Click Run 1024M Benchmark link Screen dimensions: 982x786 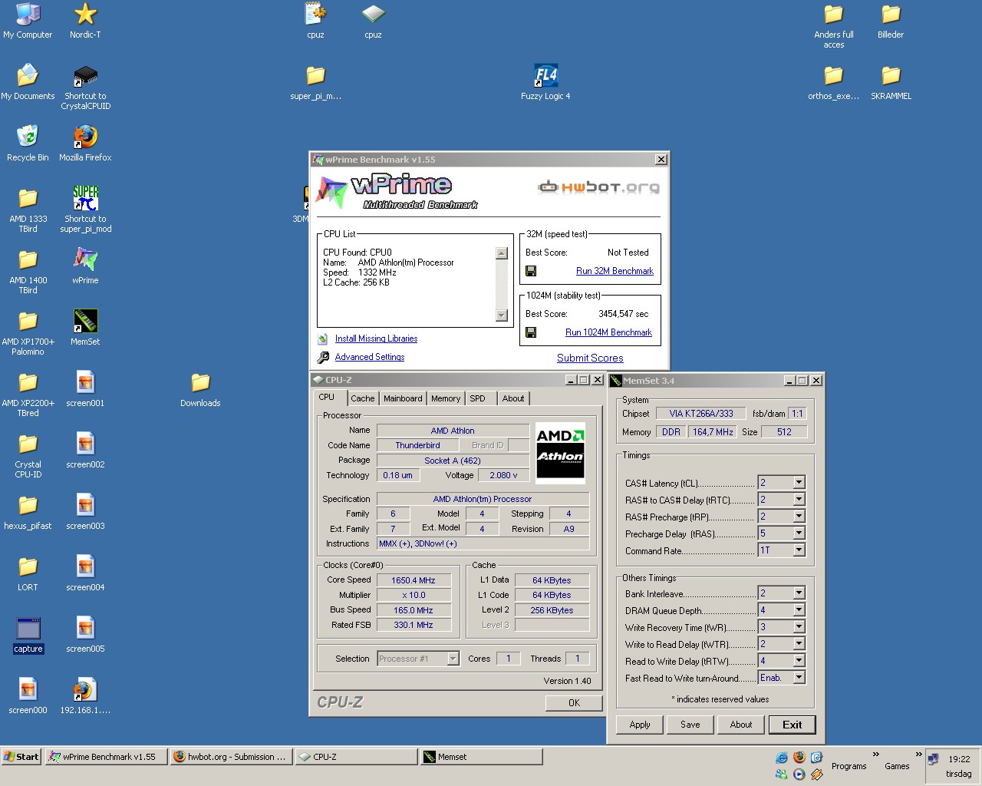click(608, 332)
